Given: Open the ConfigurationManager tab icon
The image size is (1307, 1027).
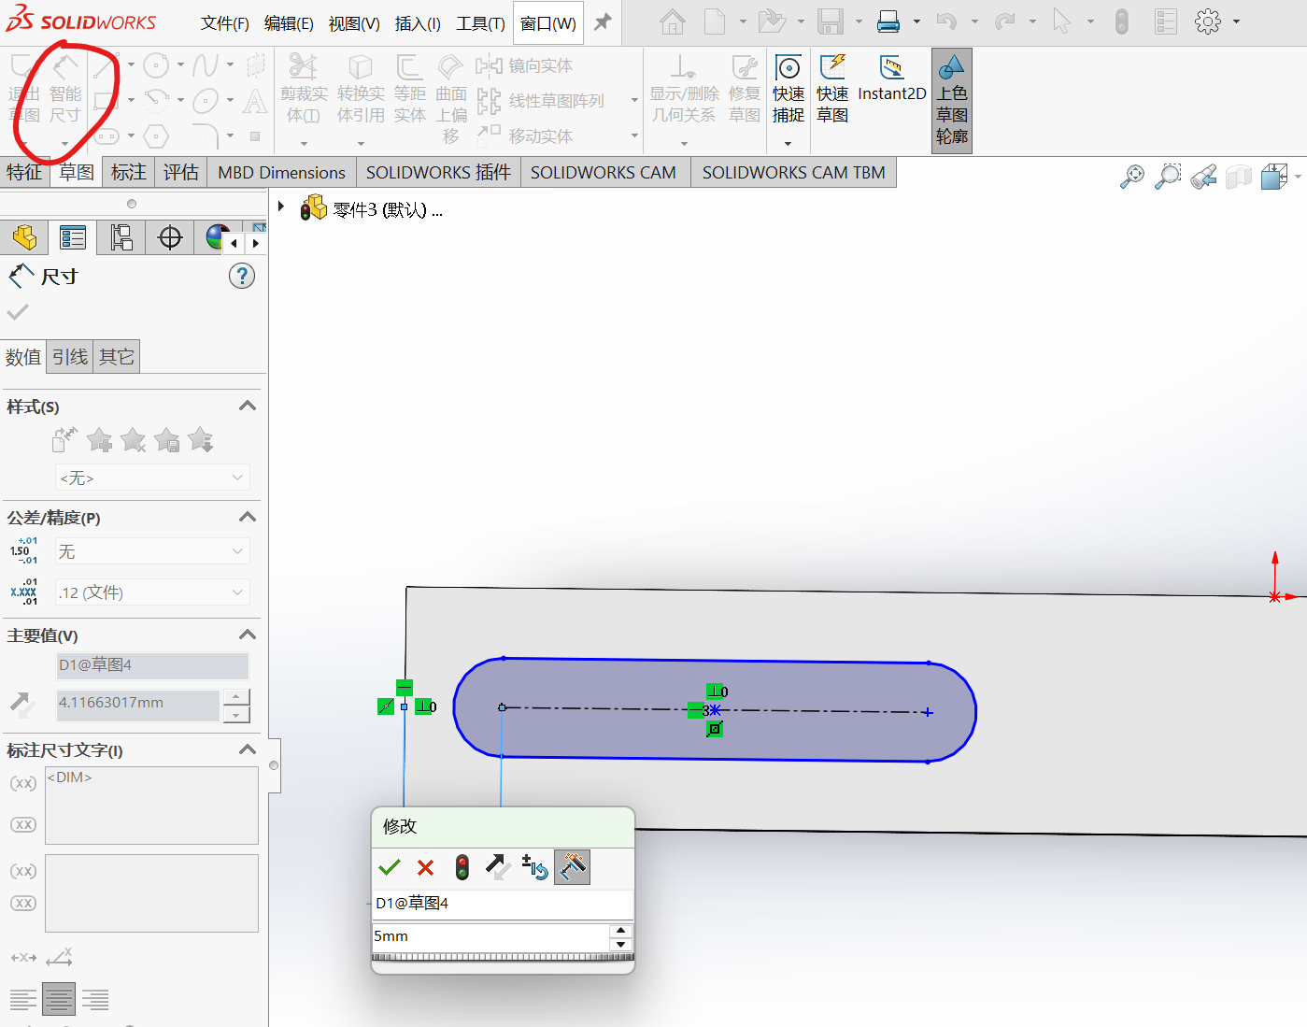Looking at the screenshot, I should click(x=121, y=238).
